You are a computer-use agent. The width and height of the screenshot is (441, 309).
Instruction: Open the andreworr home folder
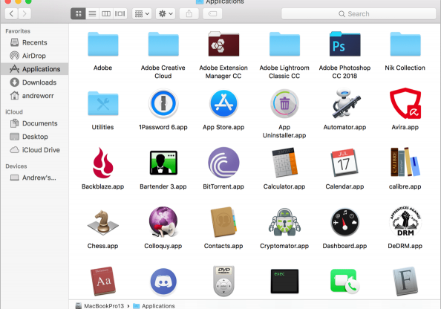point(34,96)
